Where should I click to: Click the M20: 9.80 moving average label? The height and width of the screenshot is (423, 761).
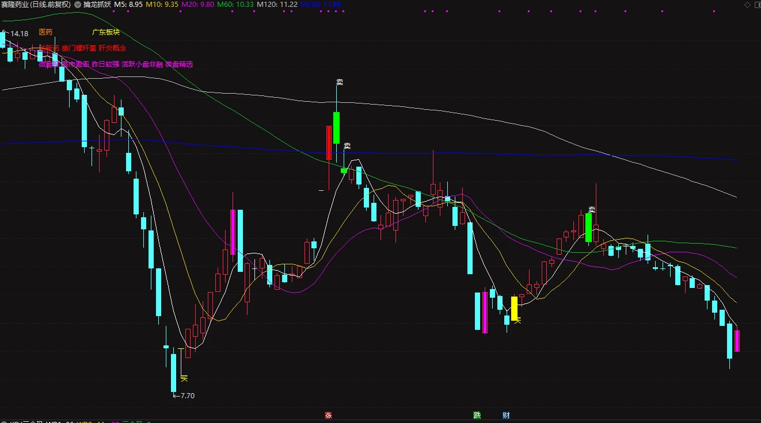pyautogui.click(x=197, y=4)
